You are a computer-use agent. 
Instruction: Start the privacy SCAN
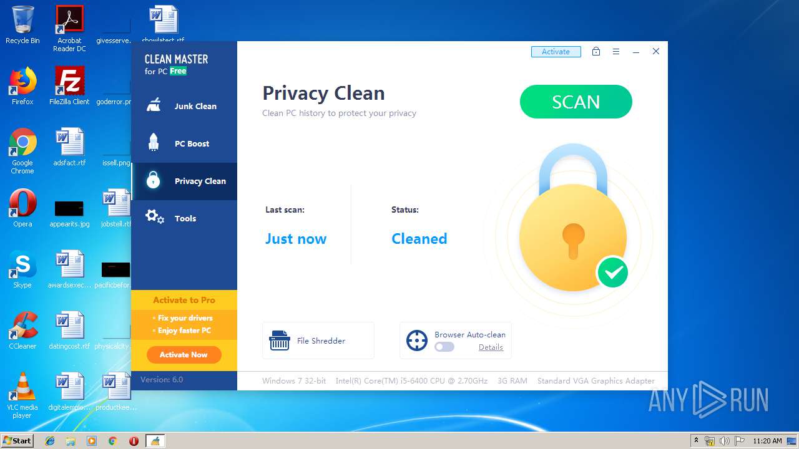tap(576, 102)
